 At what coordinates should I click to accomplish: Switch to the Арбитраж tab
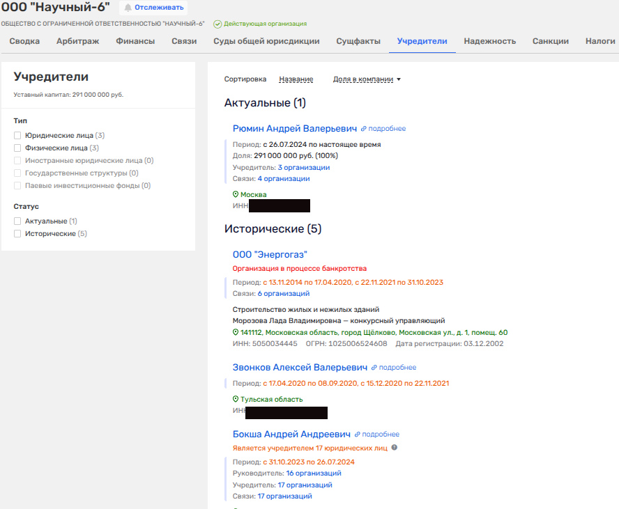[77, 41]
